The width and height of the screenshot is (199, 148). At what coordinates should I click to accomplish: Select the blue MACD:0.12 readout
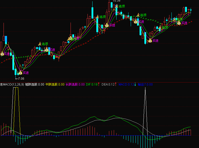pyautogui.click(x=126, y=84)
